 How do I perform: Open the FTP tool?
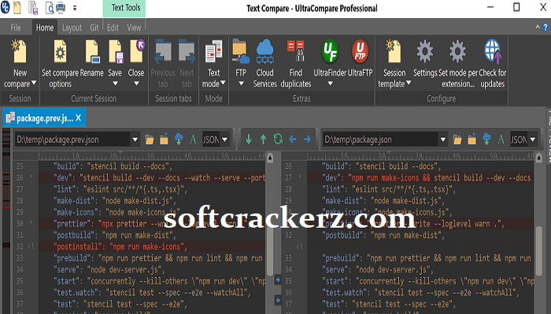click(x=241, y=52)
